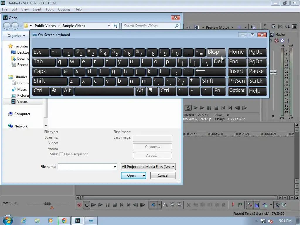Image resolution: width=300 pixels, height=225 pixels.
Task: Click Stop in the timeline transport bar
Action: tap(115, 205)
